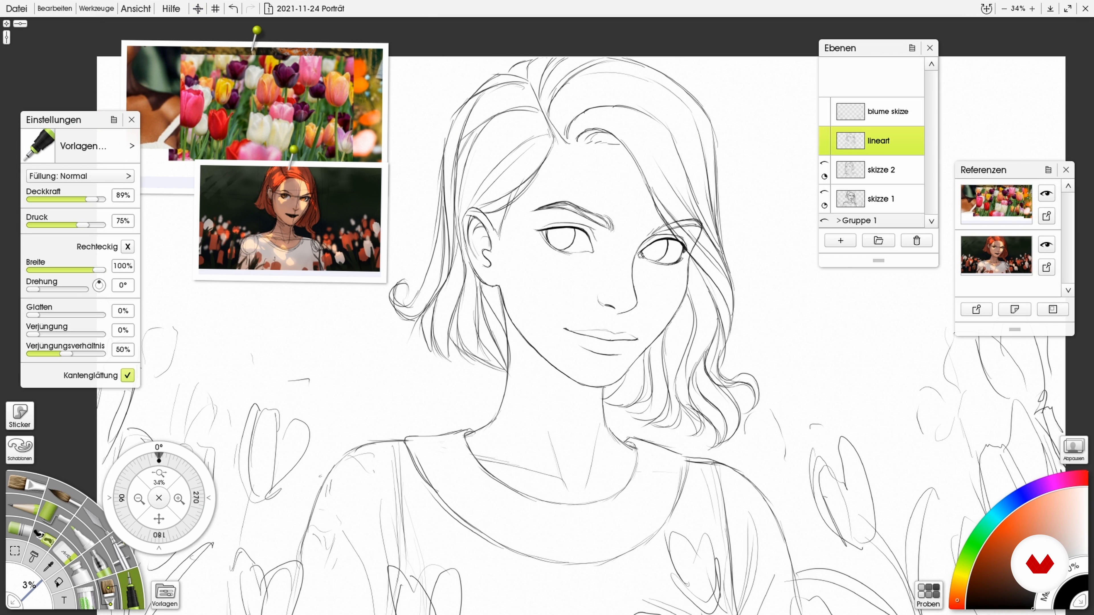Toggle the Rechteckig X checkbox
This screenshot has height=615, width=1094.
tap(127, 247)
